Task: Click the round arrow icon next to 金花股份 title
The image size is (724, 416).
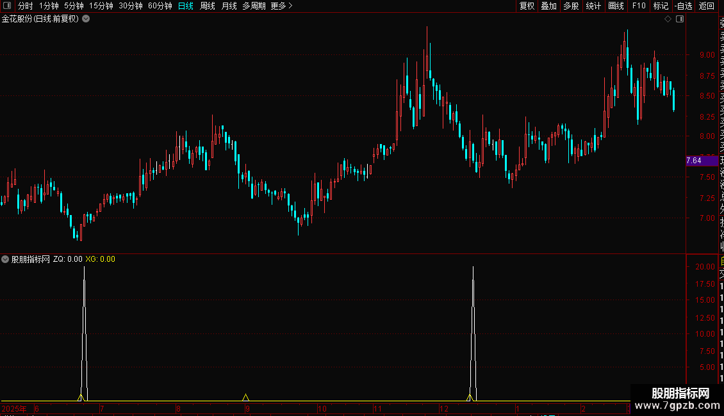Action: pos(86,19)
